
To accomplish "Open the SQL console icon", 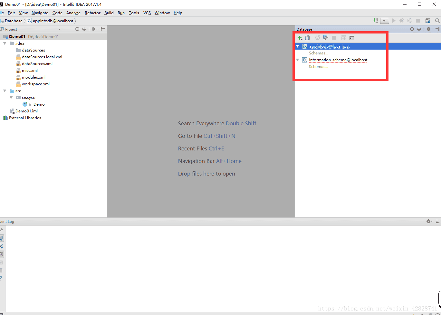I will pyautogui.click(x=352, y=38).
